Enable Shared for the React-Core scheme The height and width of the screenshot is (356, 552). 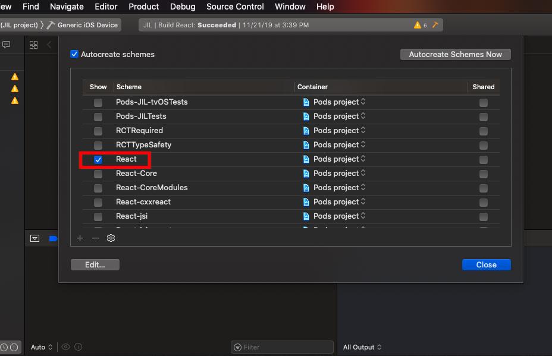click(x=483, y=174)
